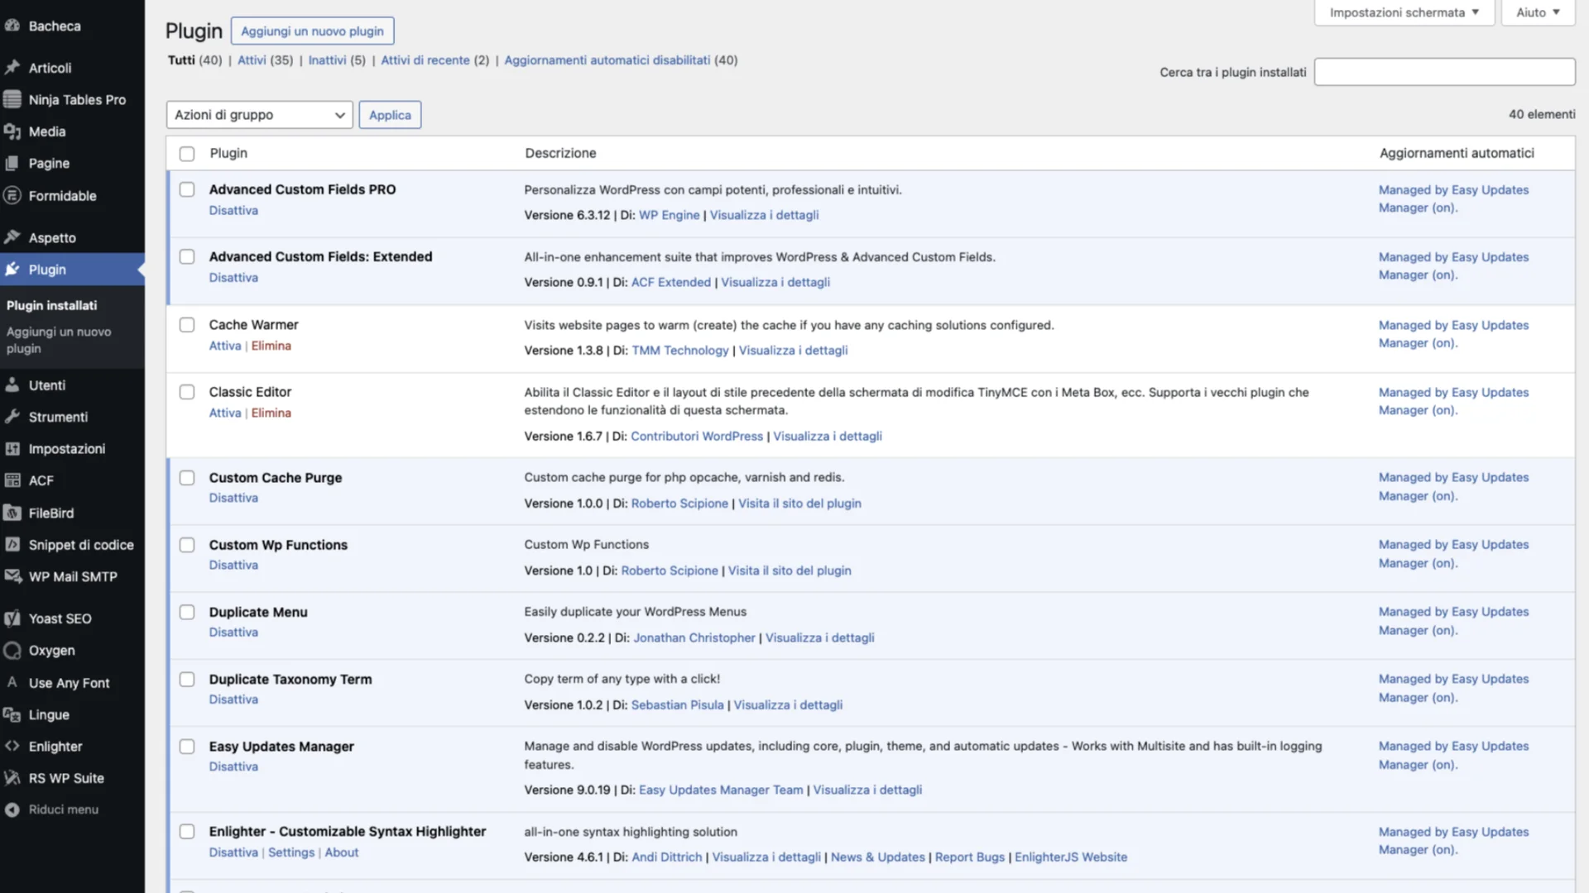
Task: Click Attiva under Cache Warmer
Action: point(225,346)
